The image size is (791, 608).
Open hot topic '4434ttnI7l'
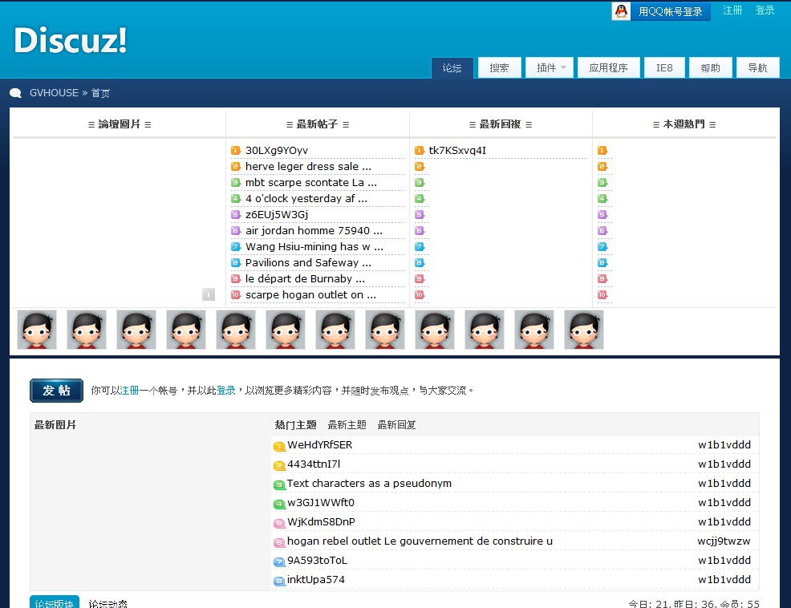314,464
